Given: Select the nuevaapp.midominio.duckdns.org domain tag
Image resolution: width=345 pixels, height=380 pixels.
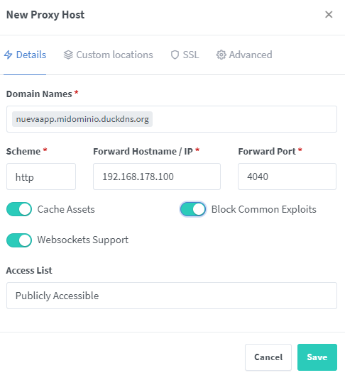Looking at the screenshot, I should [82, 119].
